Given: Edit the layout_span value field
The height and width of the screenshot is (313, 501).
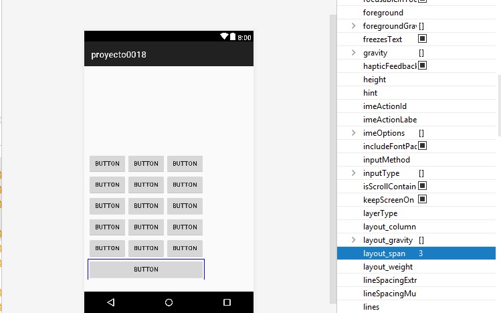Looking at the screenshot, I should (x=455, y=253).
